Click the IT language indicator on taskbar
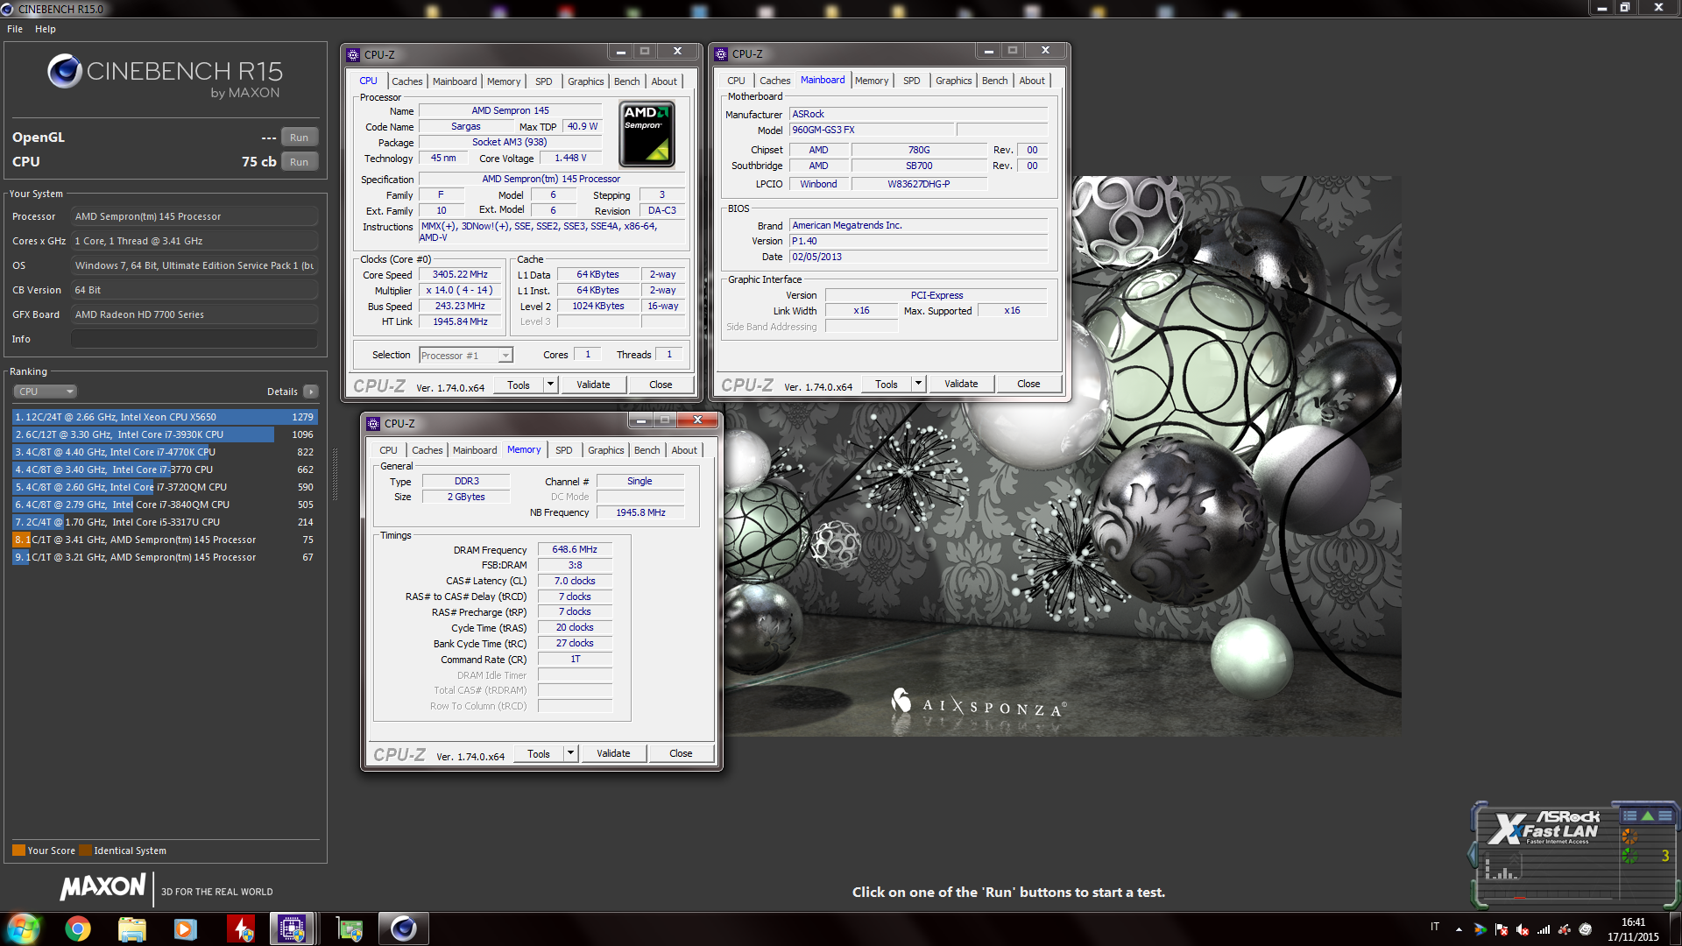Screen dimensions: 1682x946 click(1435, 927)
